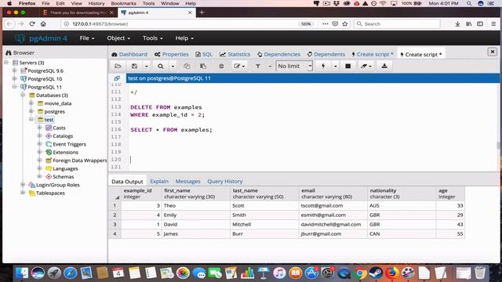
Task: Click the Filter funnel toolbar icon
Action: 258,66
